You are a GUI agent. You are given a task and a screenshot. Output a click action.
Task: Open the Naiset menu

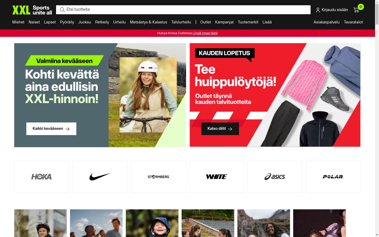click(34, 22)
